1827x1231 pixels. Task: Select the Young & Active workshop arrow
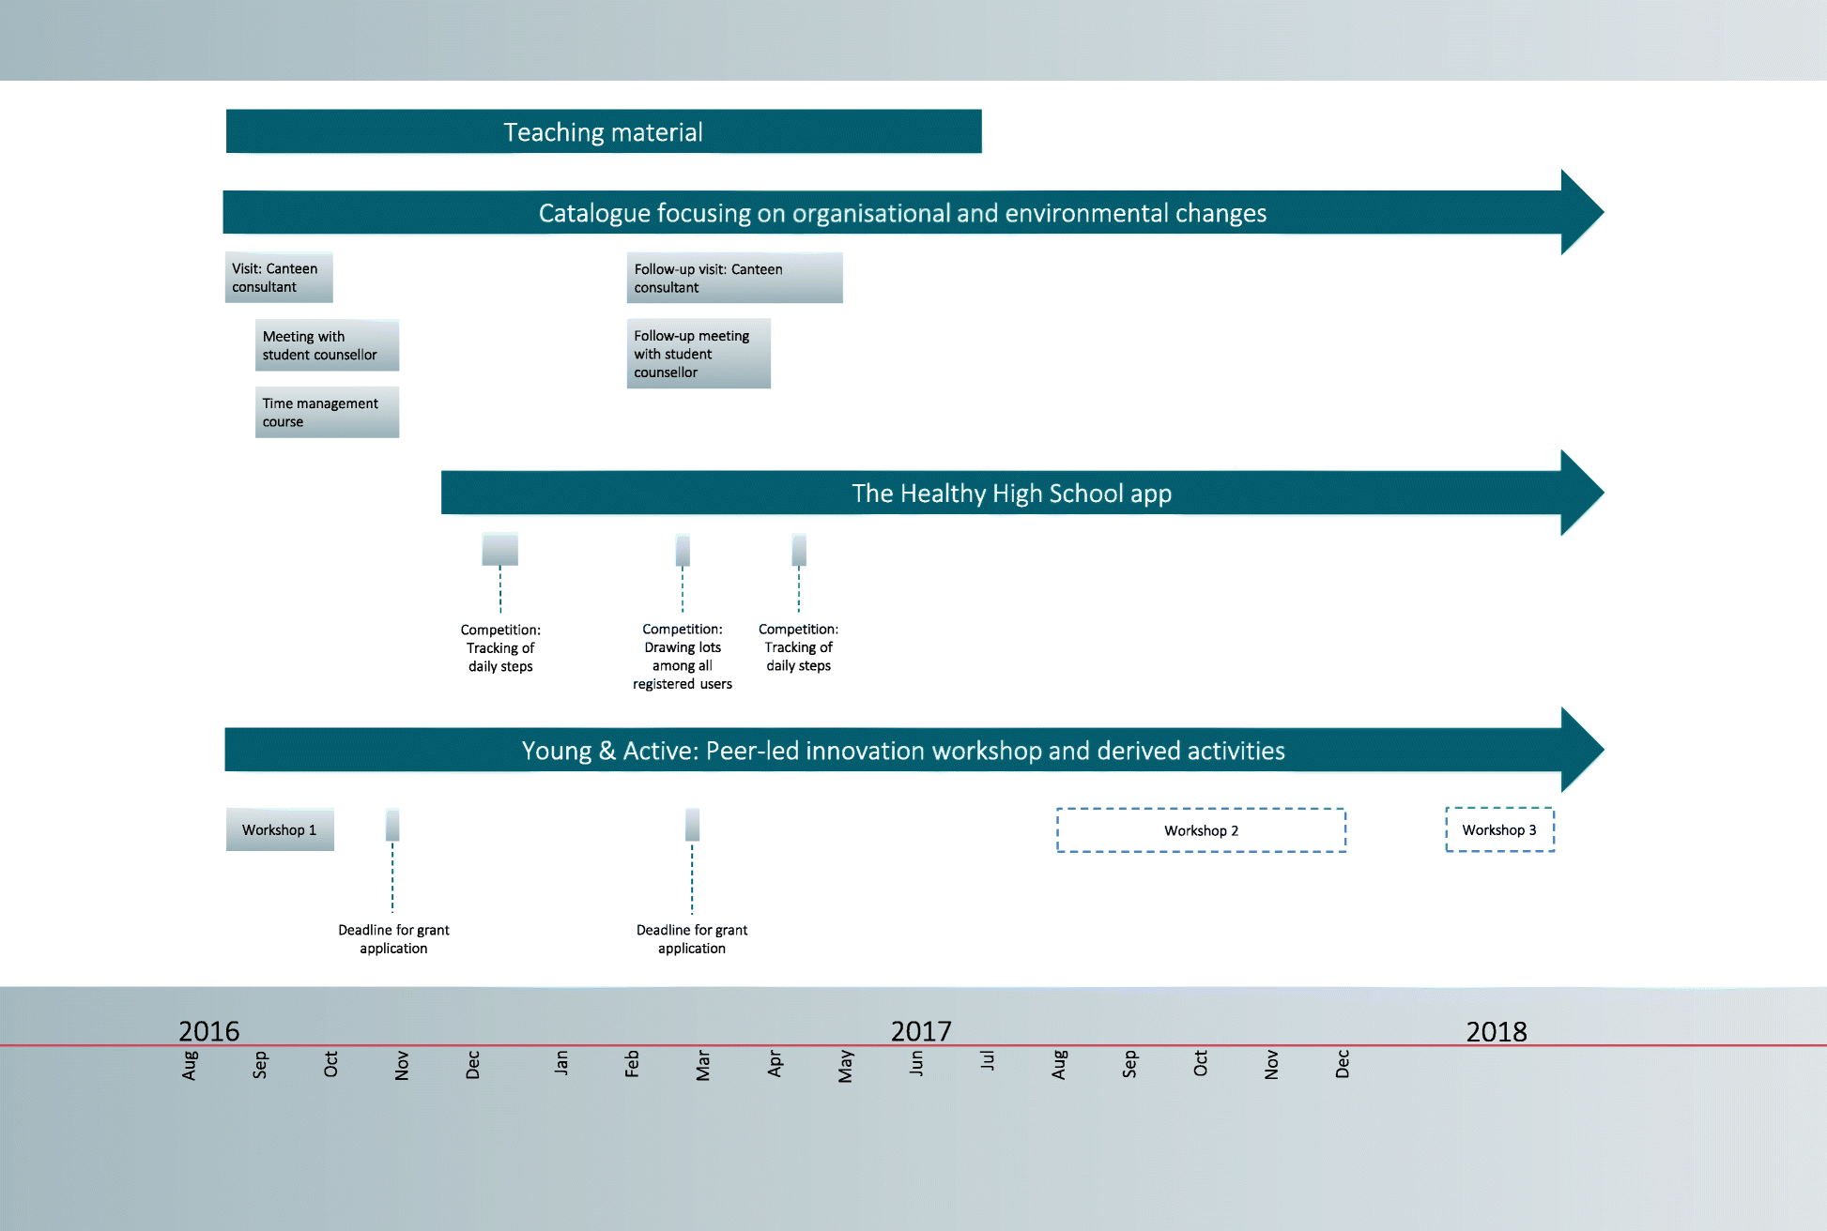click(913, 750)
